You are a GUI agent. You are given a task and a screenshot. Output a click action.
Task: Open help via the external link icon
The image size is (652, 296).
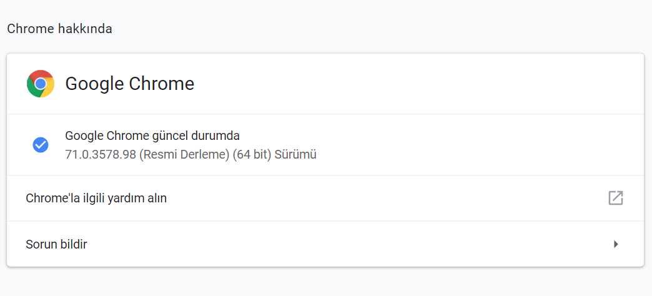click(x=616, y=198)
